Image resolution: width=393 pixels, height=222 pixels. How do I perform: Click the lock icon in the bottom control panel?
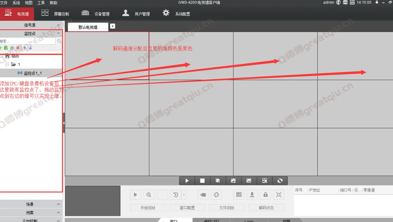[265, 195]
